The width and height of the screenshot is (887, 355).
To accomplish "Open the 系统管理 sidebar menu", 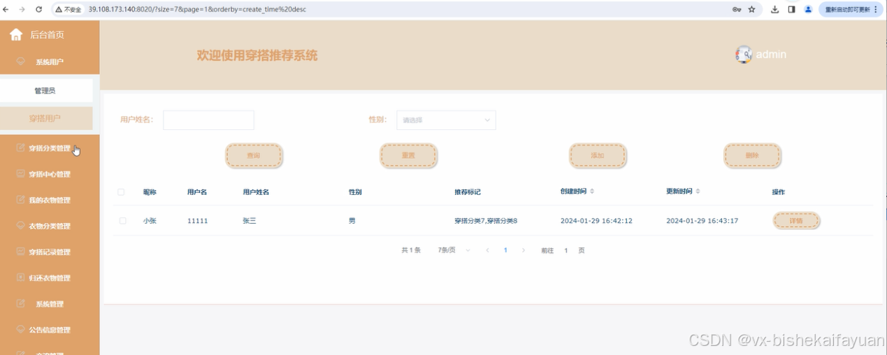I will [x=50, y=303].
